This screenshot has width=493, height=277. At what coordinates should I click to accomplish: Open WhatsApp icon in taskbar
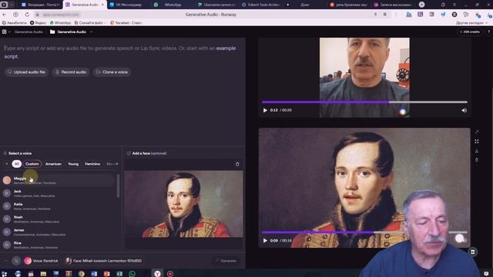[x=132, y=274]
